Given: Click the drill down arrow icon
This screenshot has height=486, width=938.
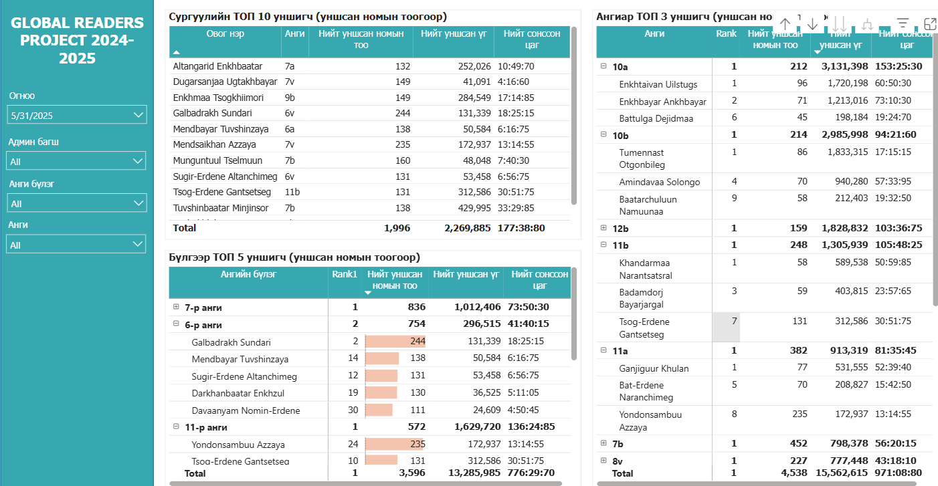Looking at the screenshot, I should coord(813,24).
